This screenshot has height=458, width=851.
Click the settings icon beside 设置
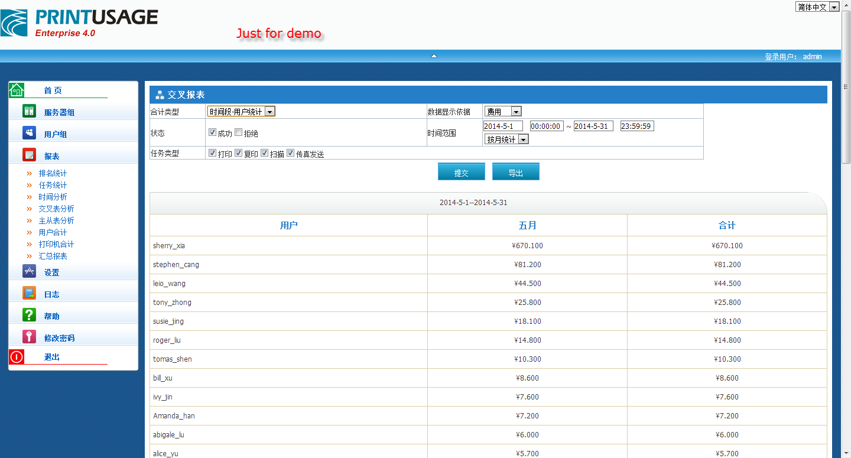[29, 271]
